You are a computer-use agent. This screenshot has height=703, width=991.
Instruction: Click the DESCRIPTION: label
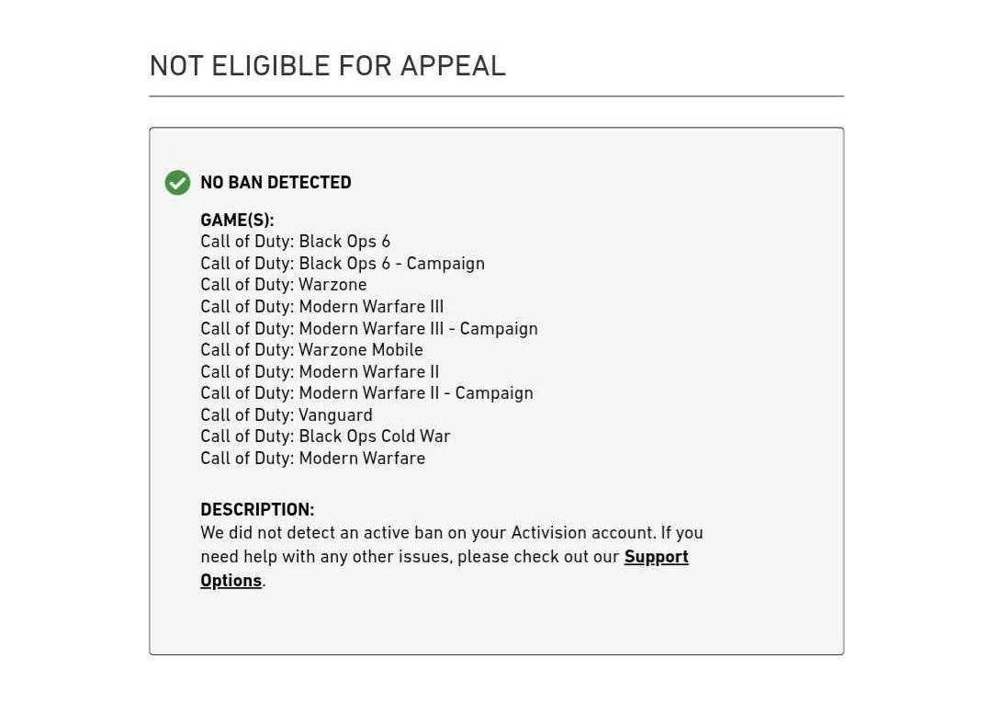pos(257,510)
